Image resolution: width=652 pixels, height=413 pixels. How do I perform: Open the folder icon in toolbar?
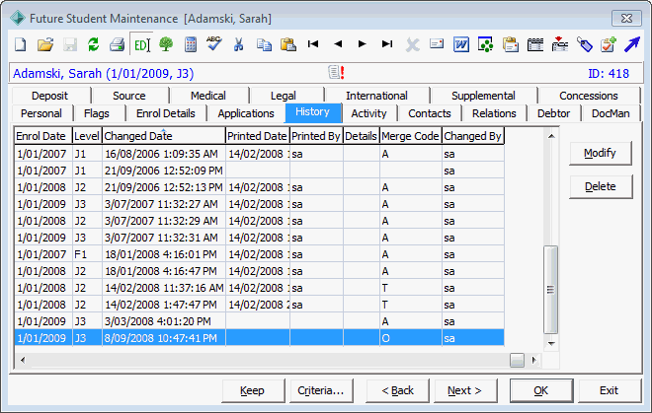tap(45, 44)
